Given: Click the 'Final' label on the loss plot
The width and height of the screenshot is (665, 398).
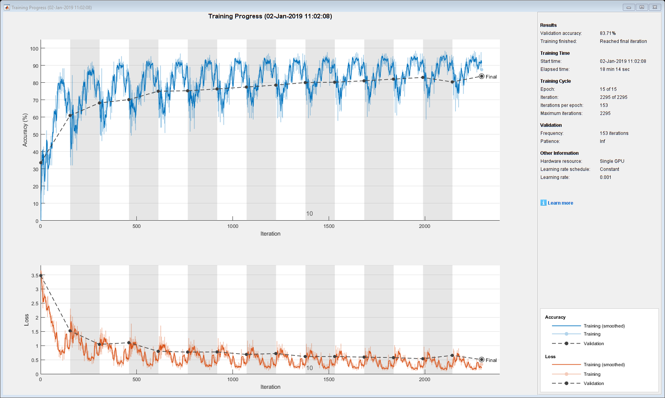Looking at the screenshot, I should (x=491, y=360).
